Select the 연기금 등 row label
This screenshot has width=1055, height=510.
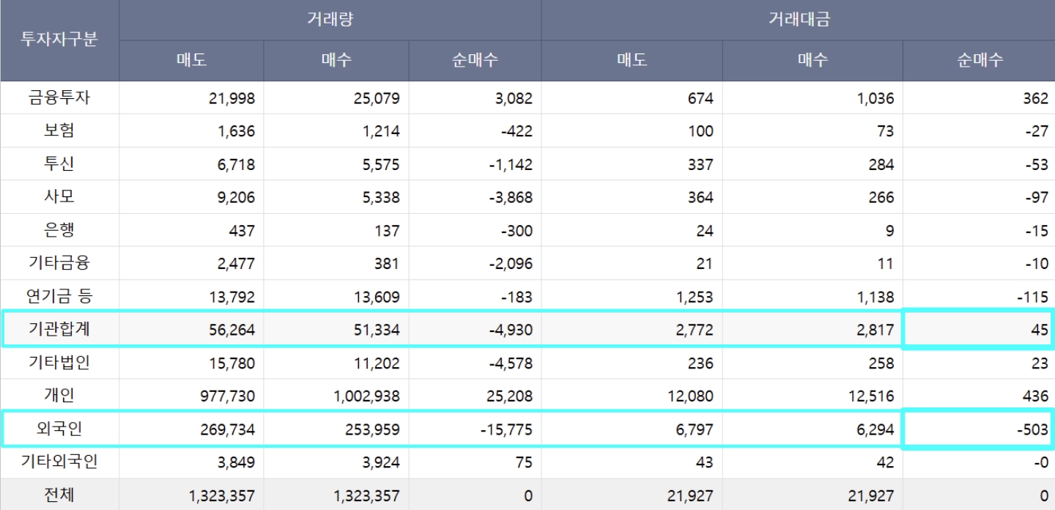click(59, 297)
